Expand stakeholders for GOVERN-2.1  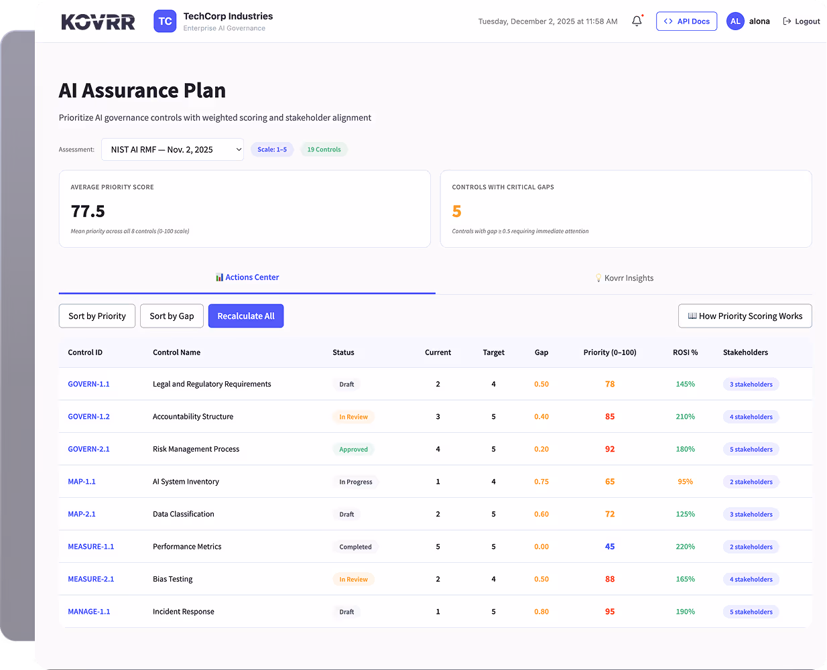pos(751,449)
